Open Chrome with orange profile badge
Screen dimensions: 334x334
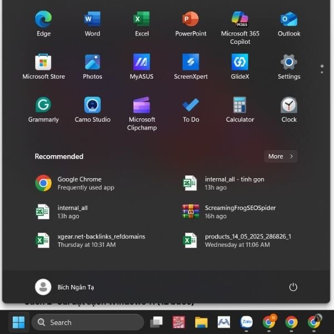tap(269, 322)
